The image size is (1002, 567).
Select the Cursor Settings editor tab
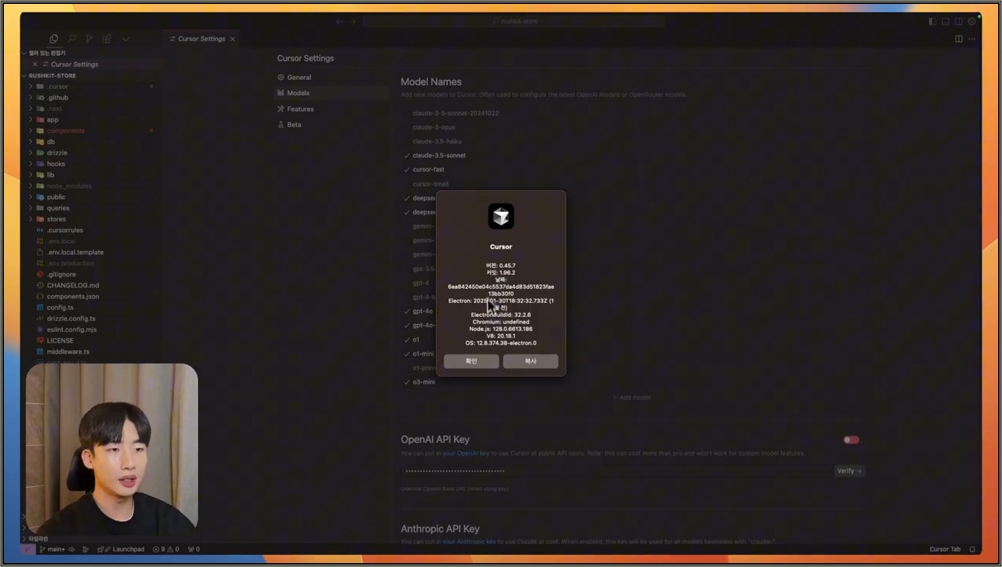(x=201, y=39)
